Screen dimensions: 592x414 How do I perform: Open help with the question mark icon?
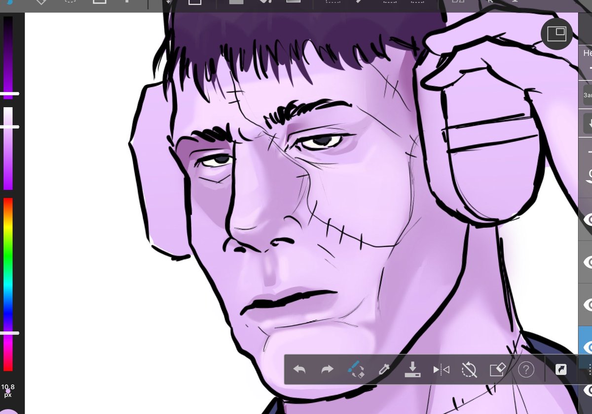[526, 369]
